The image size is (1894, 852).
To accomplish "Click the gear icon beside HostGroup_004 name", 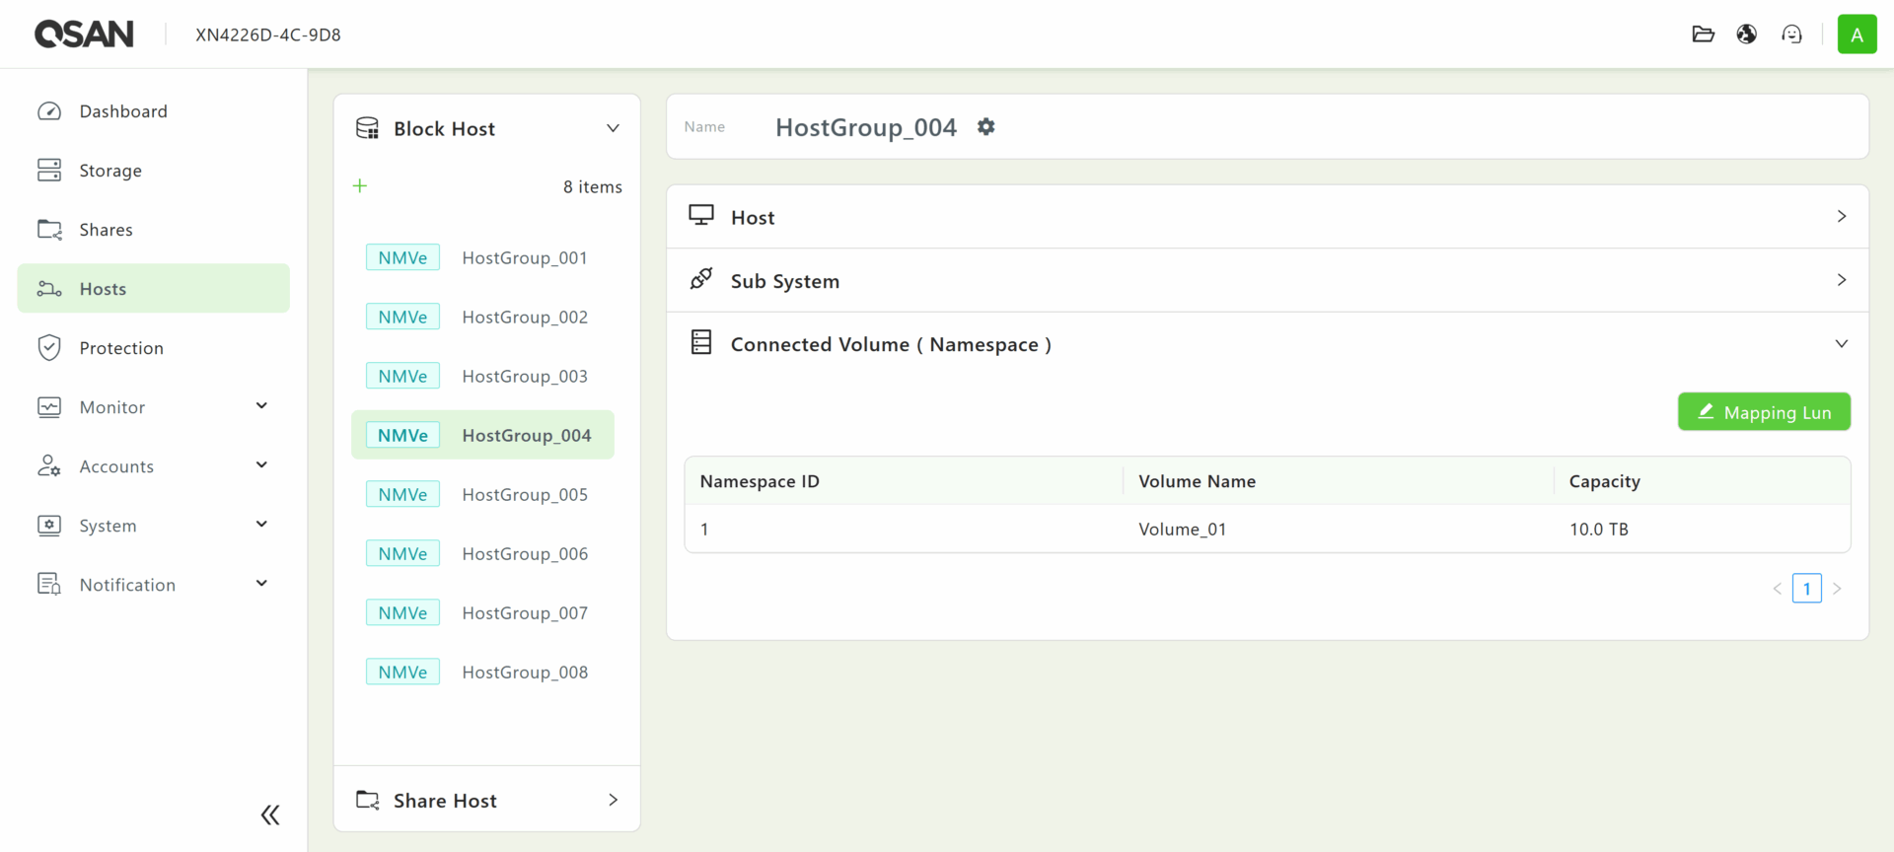I will (x=985, y=127).
